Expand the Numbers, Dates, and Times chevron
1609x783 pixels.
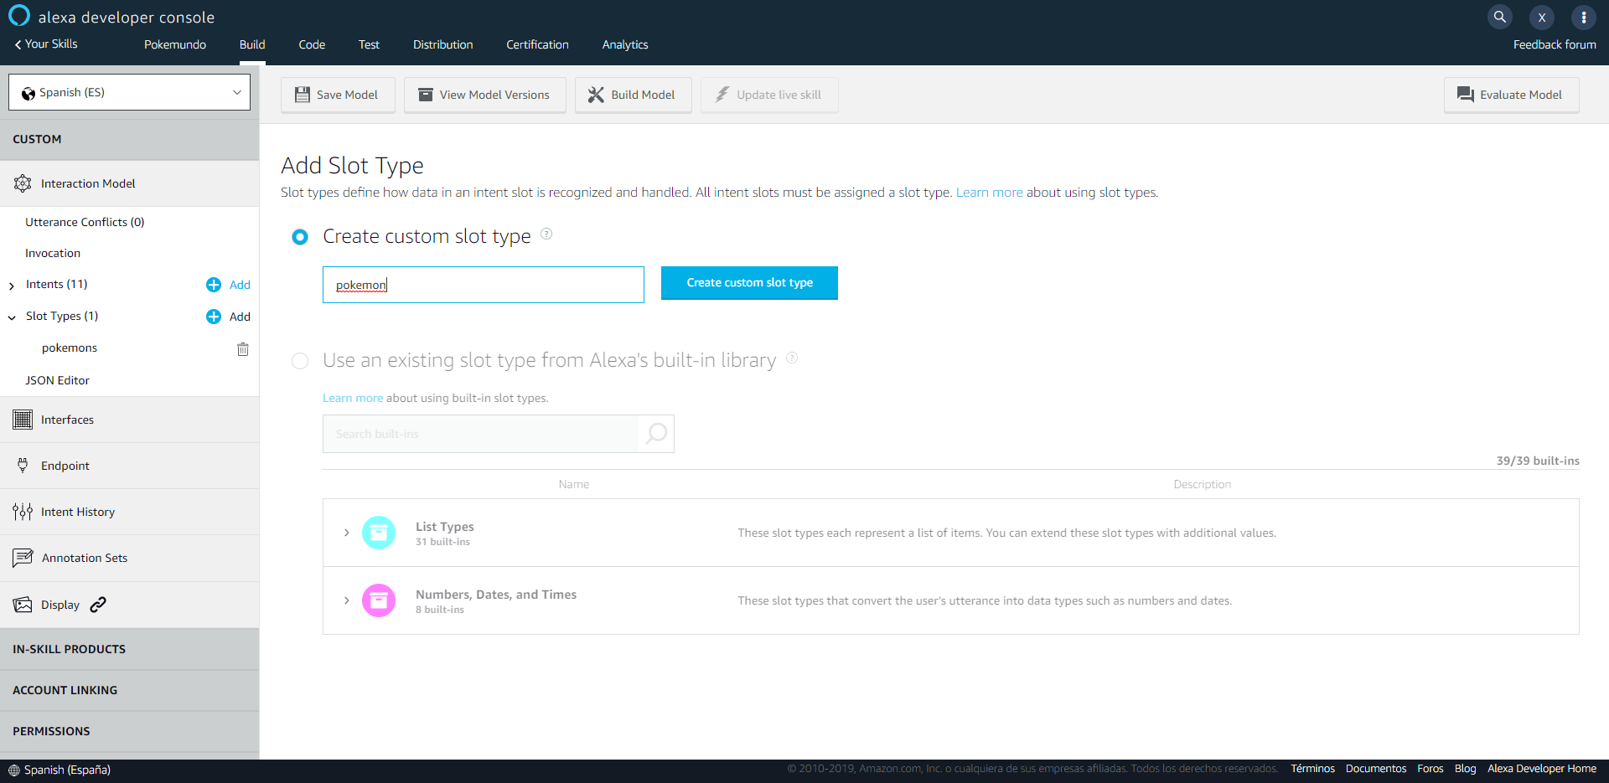[347, 600]
